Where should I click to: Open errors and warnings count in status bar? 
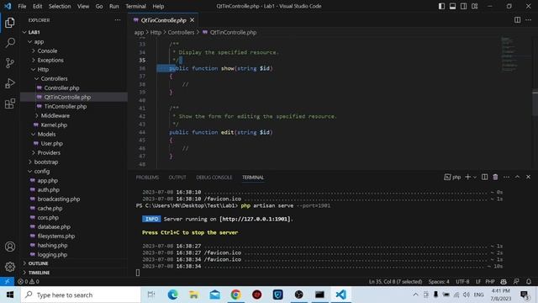pyautogui.click(x=29, y=281)
